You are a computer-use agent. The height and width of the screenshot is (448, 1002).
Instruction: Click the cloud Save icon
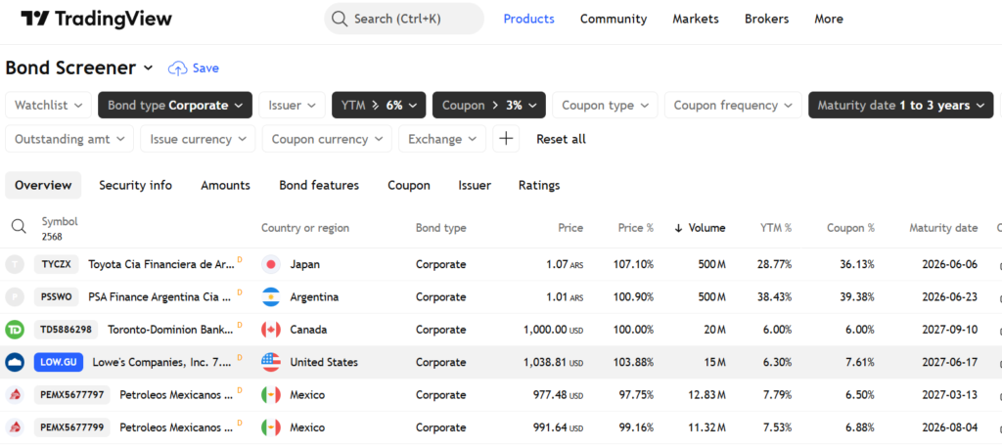[x=177, y=68]
